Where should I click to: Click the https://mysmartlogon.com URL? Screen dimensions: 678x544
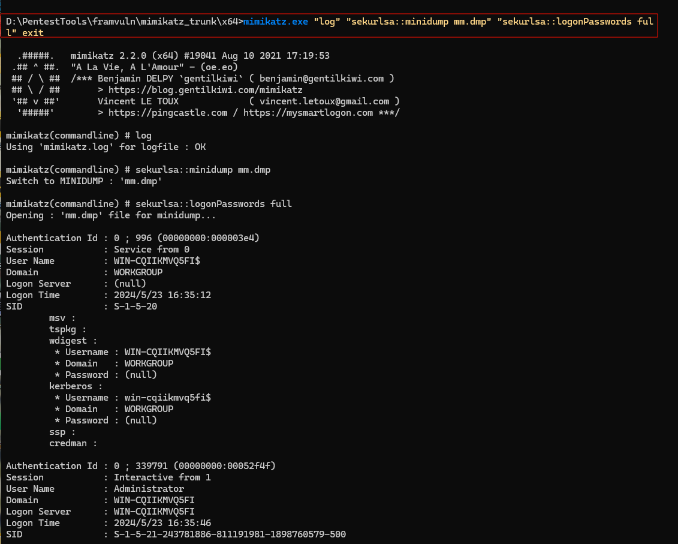[308, 113]
